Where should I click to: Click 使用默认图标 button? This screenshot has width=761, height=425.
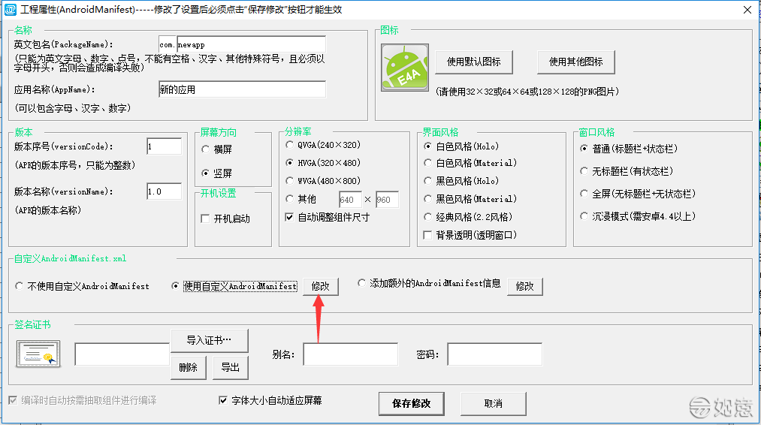click(x=473, y=62)
